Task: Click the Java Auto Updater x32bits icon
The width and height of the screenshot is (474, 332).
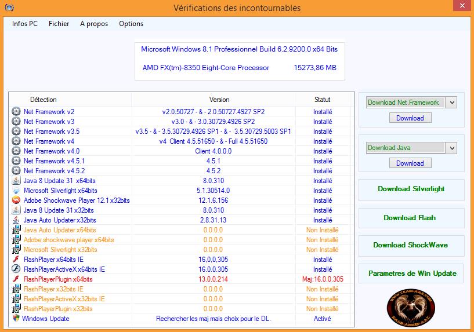Action: click(16, 220)
